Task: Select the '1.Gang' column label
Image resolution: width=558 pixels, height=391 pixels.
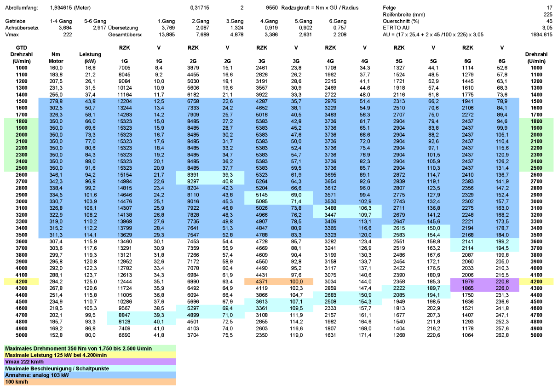Action: pyautogui.click(x=166, y=21)
